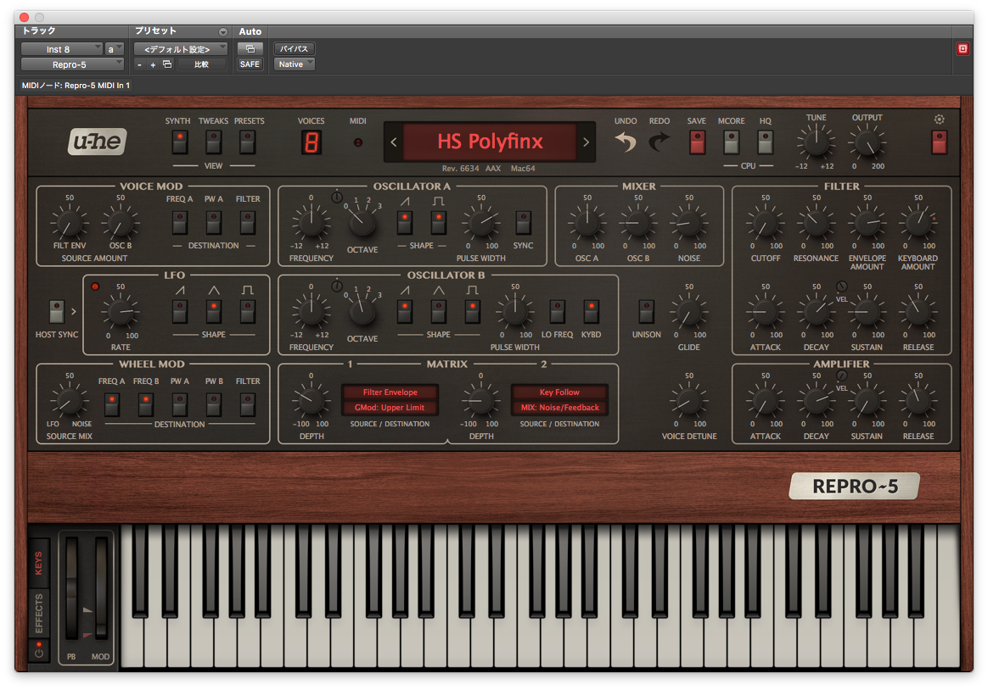
Task: Click the Oscillator A sawtooth shape button
Action: [x=405, y=223]
